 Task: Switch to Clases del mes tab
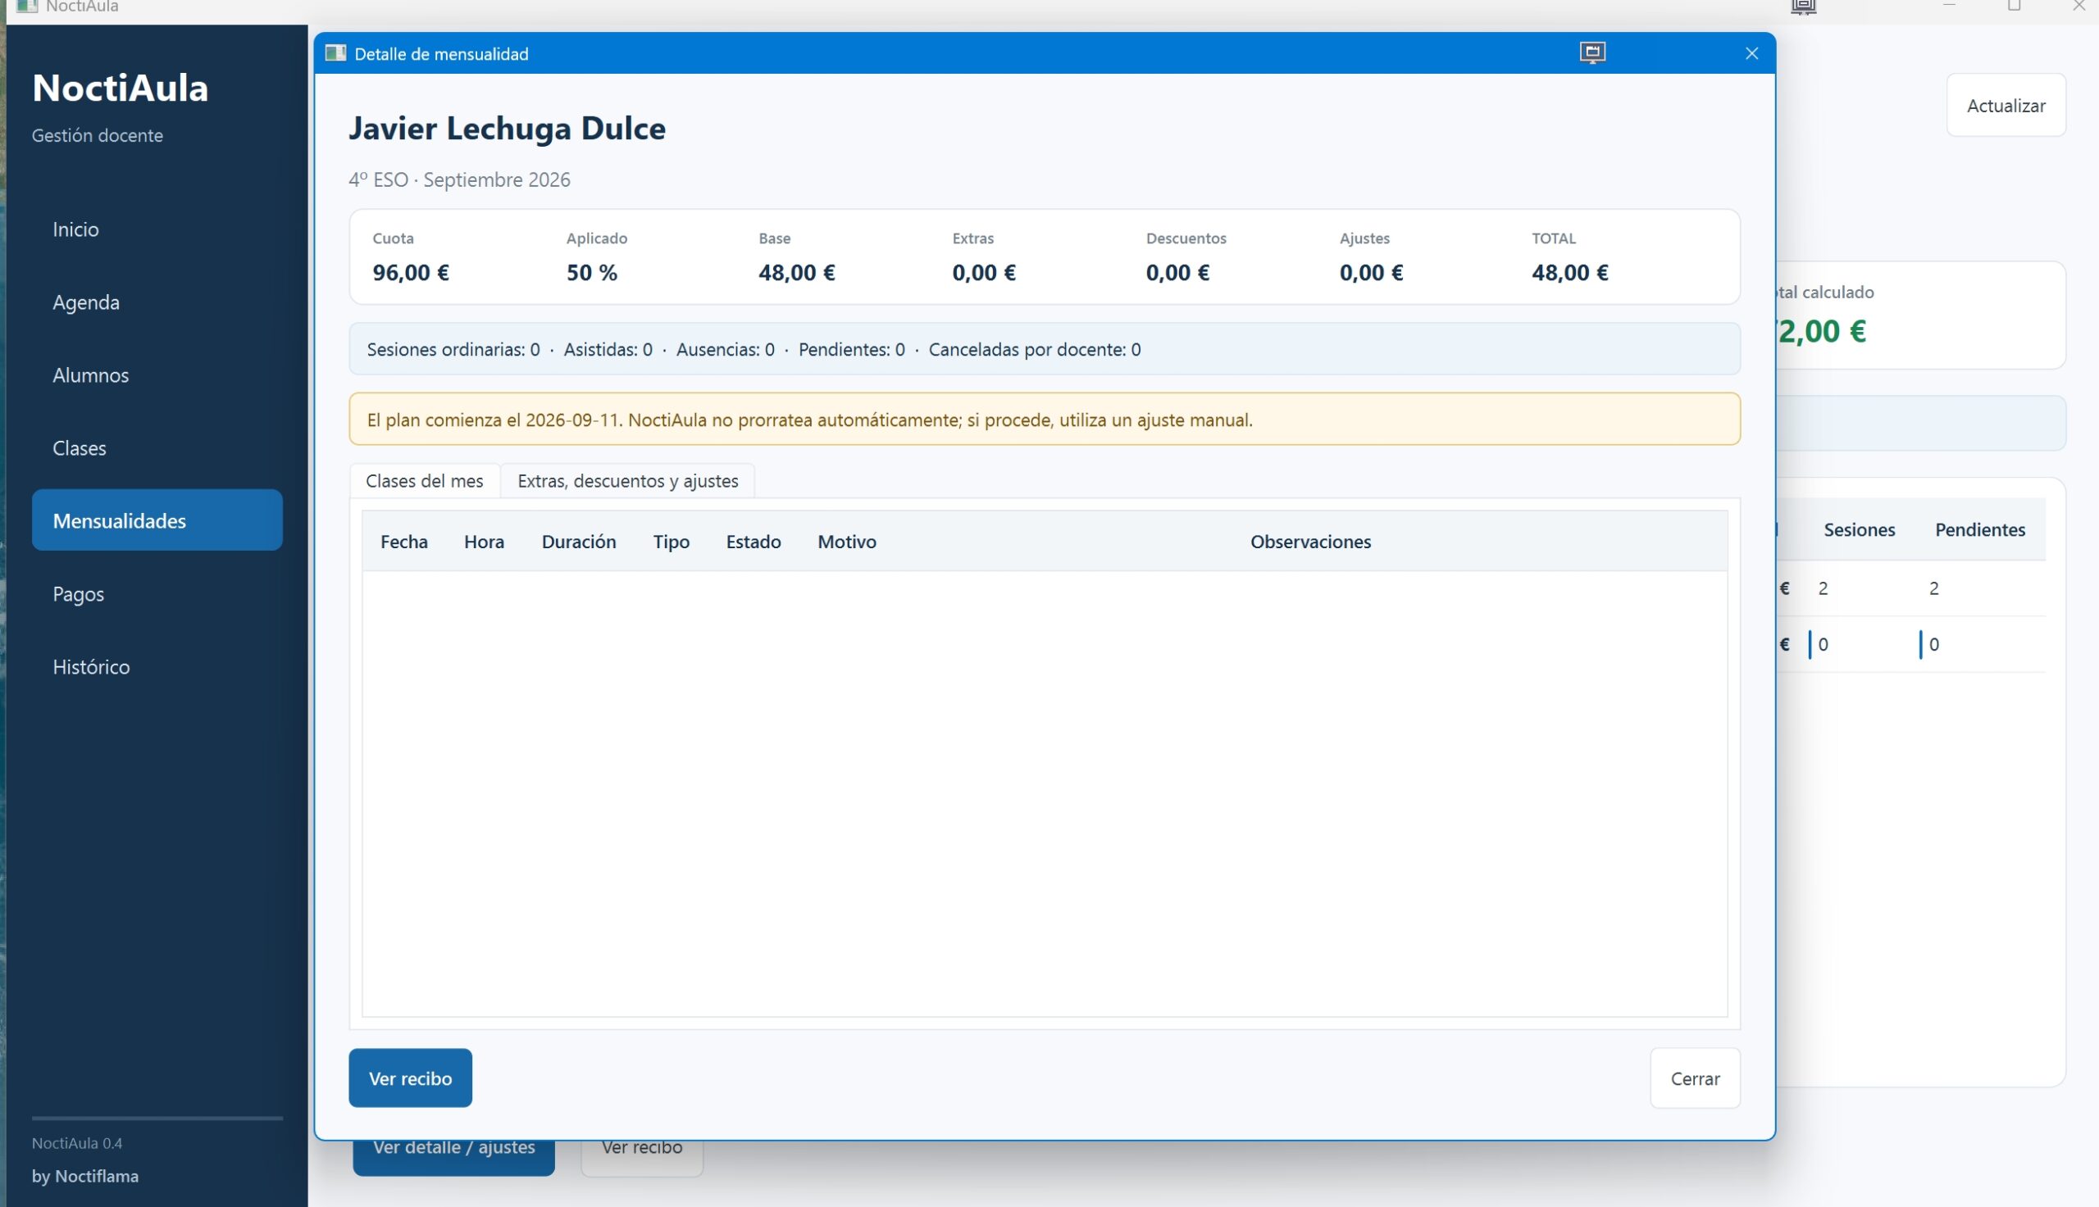click(424, 481)
